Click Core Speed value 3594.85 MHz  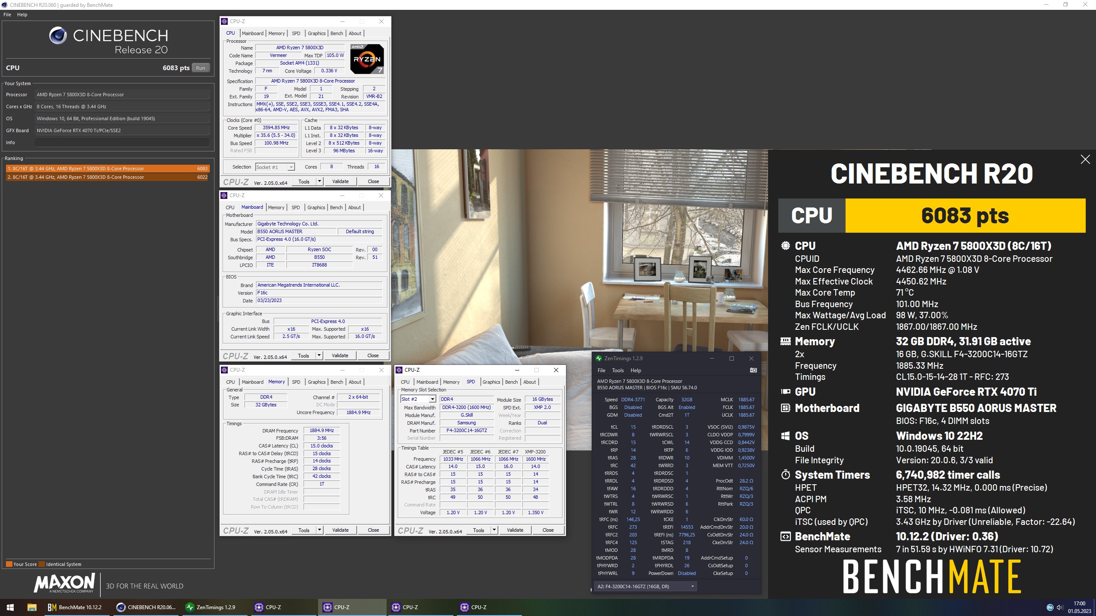tap(276, 127)
